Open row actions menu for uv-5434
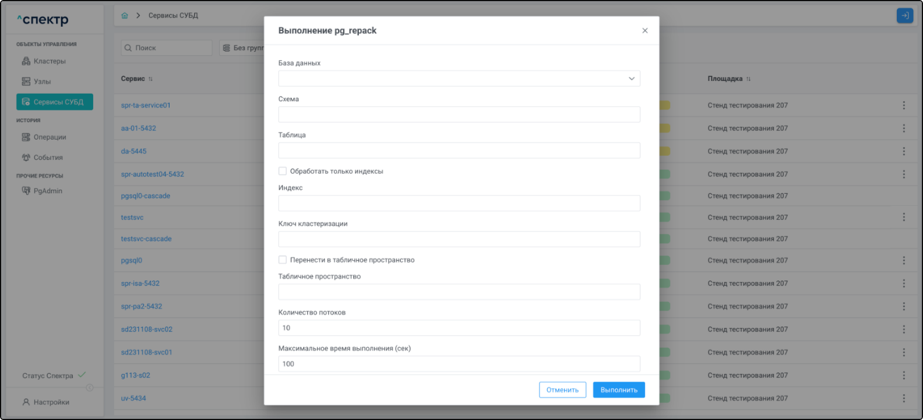The image size is (923, 420). coord(904,398)
